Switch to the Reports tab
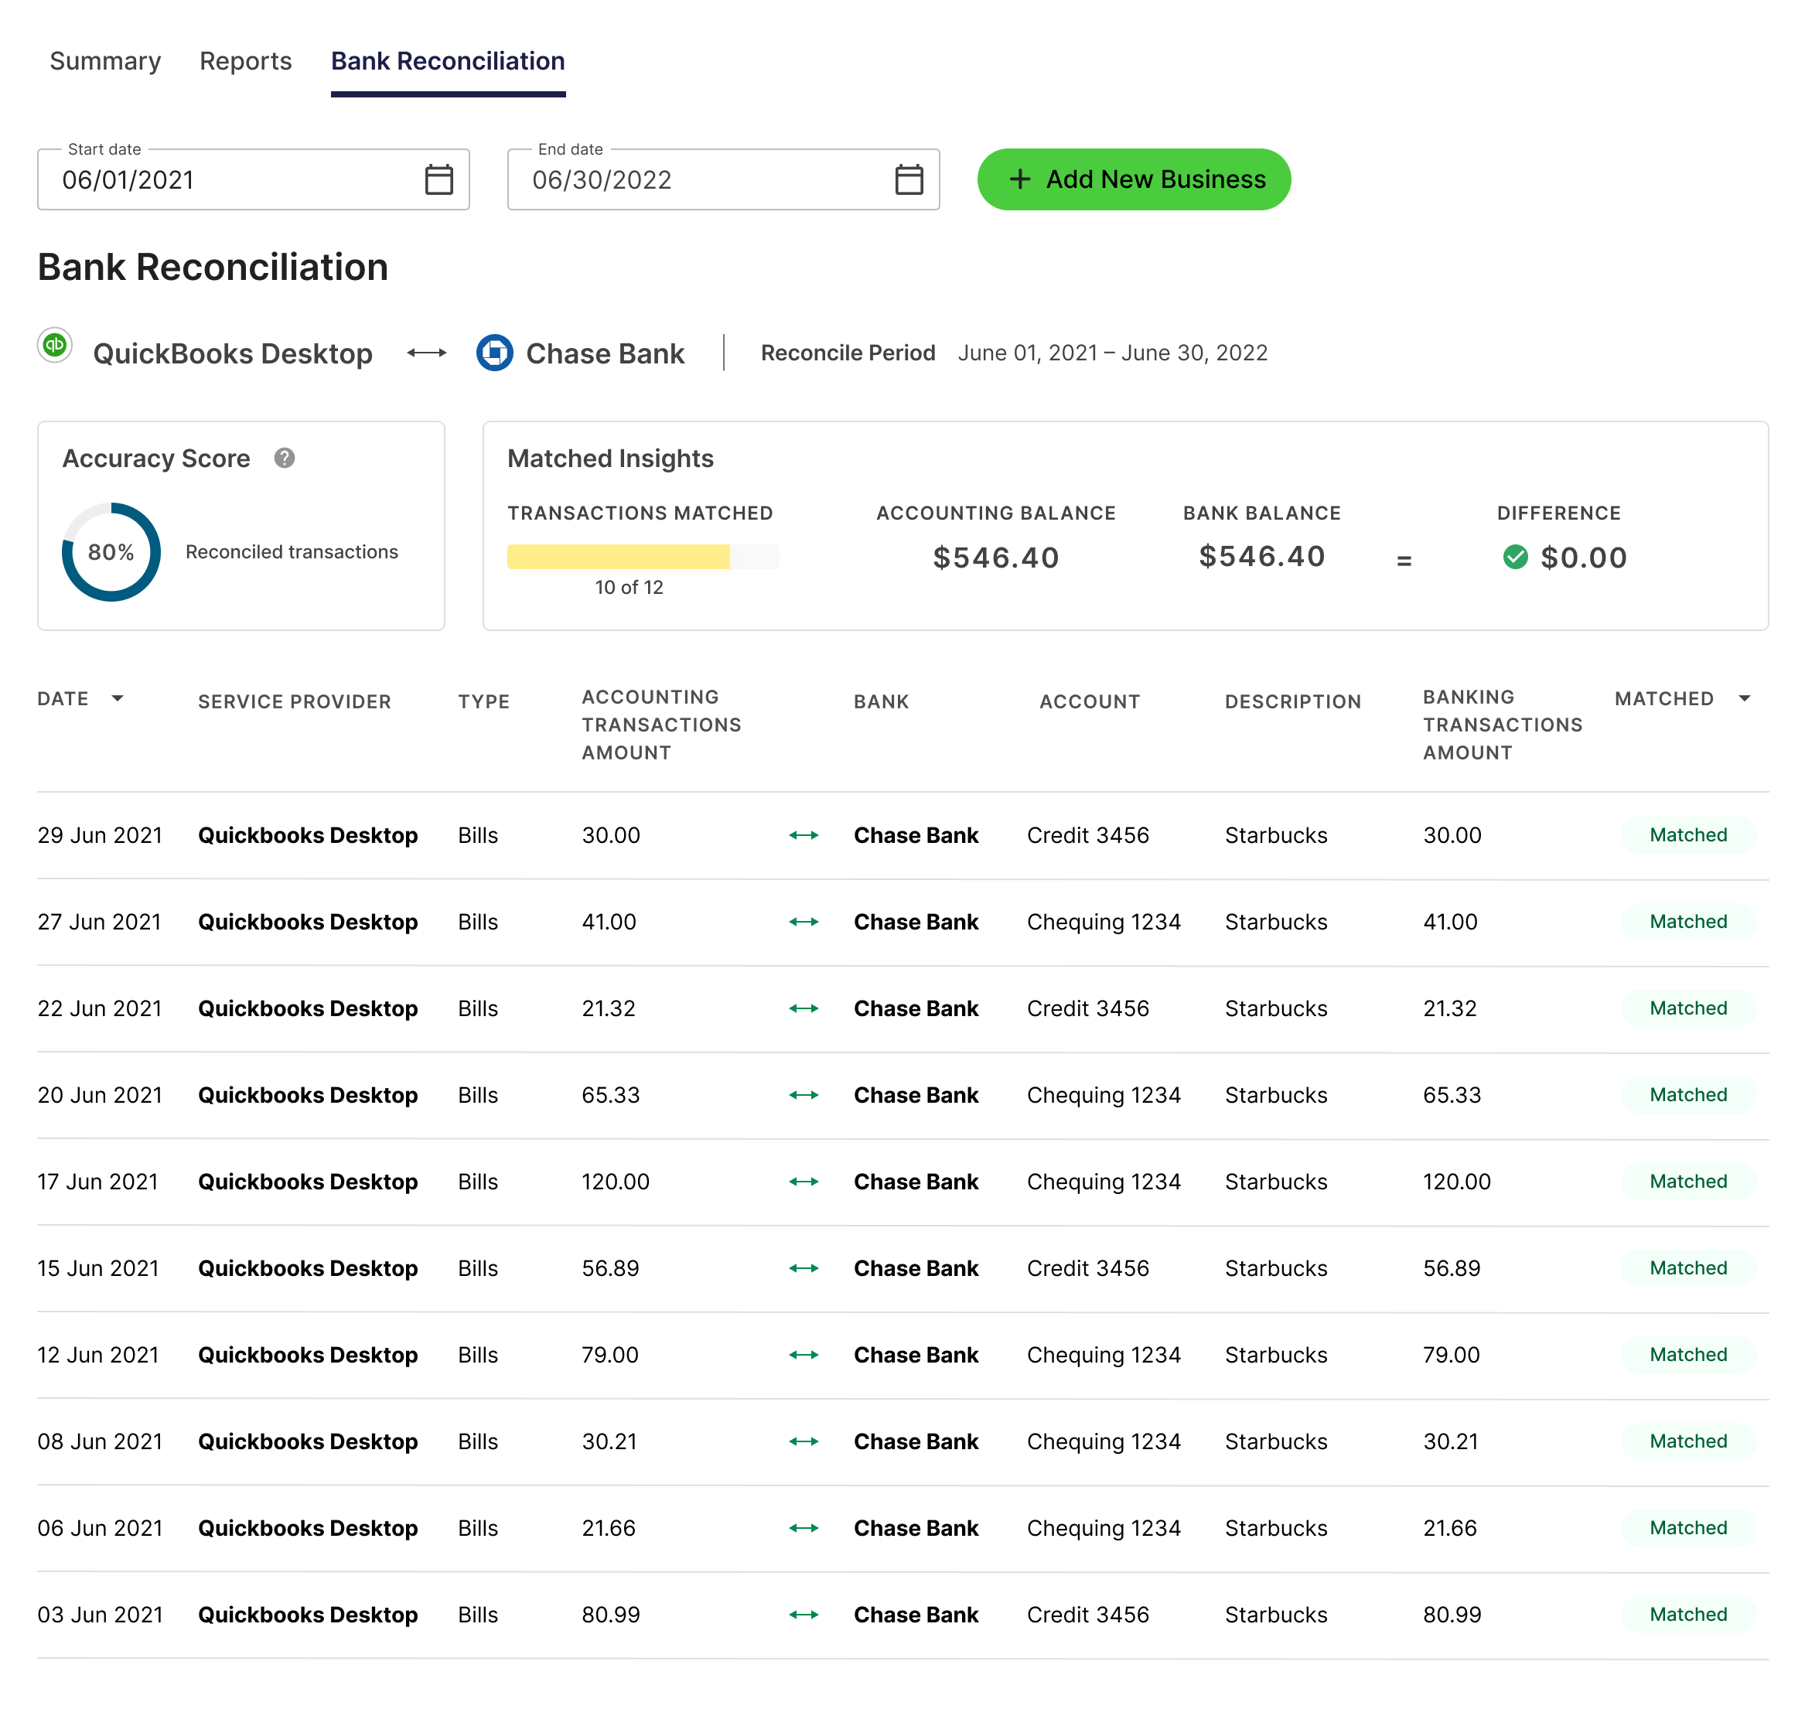 tap(246, 61)
